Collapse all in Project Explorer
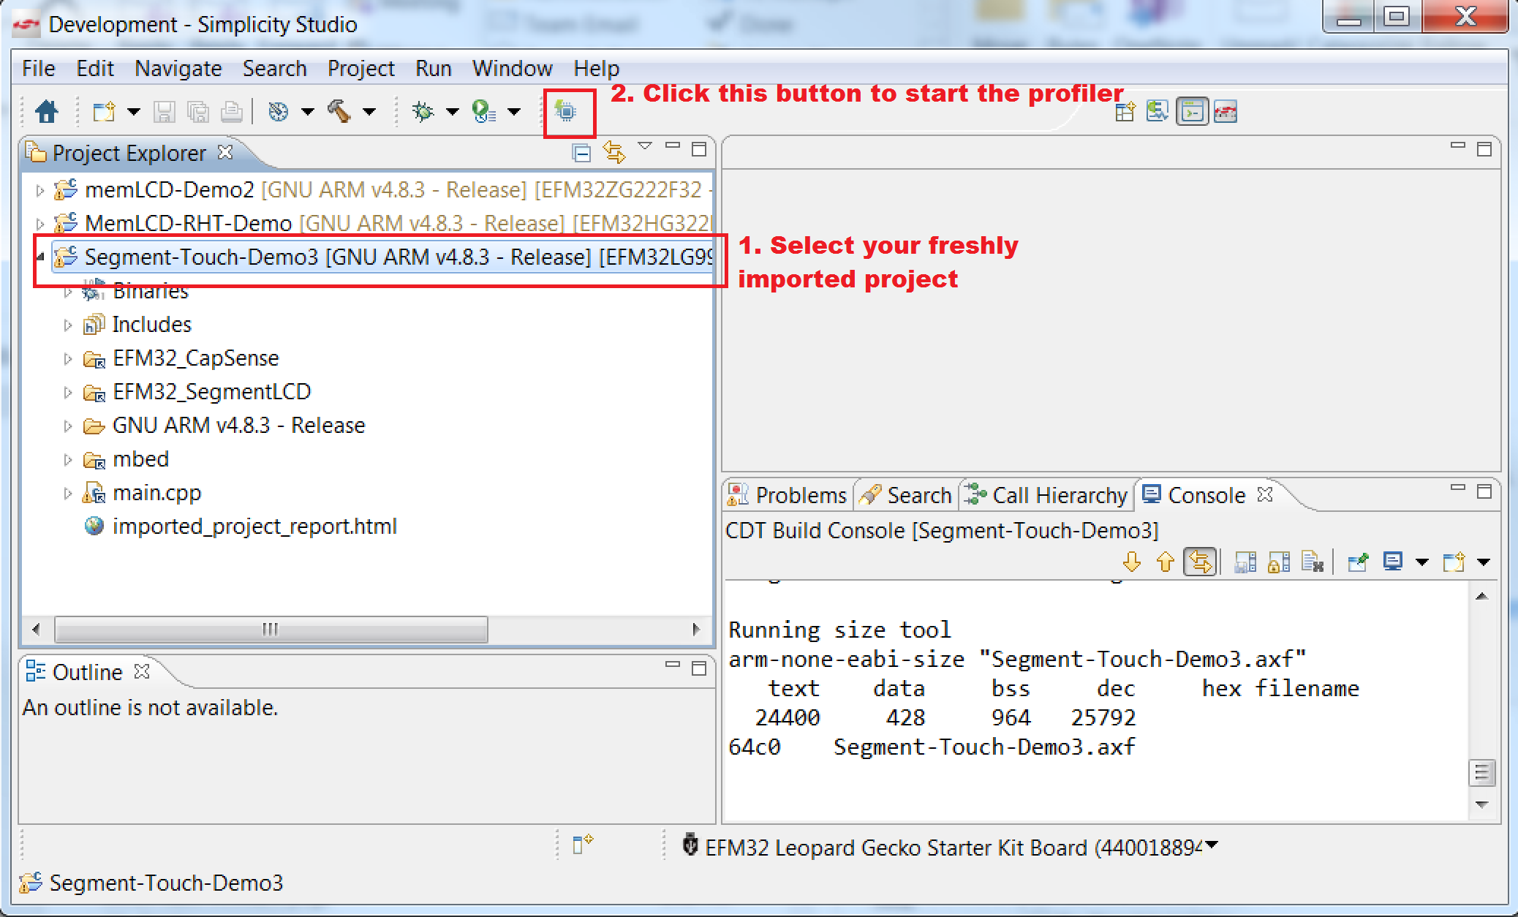 [581, 153]
